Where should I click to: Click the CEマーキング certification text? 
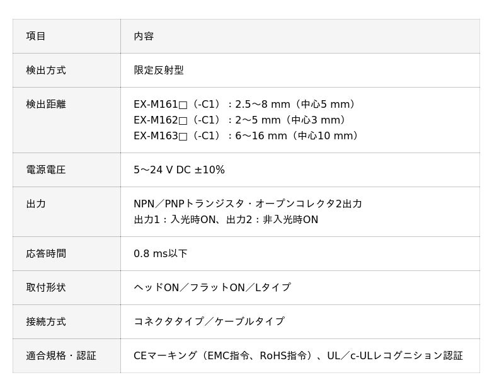pyautogui.click(x=298, y=355)
